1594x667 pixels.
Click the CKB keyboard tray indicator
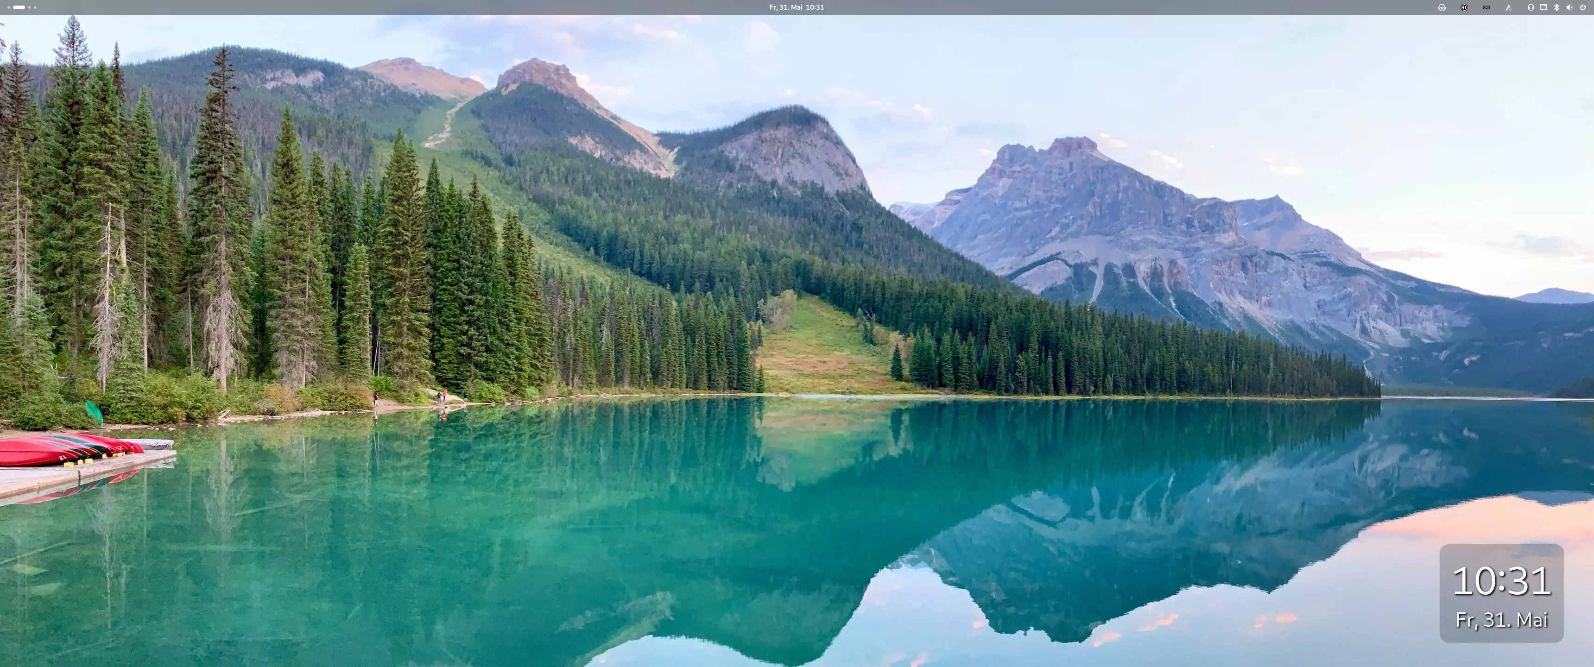1486,7
